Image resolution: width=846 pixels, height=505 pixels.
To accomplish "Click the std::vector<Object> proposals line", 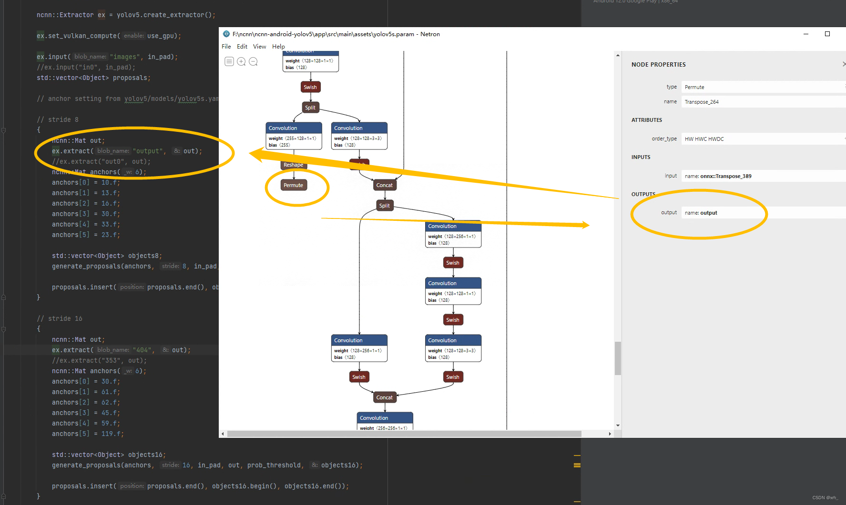I will 93,78.
